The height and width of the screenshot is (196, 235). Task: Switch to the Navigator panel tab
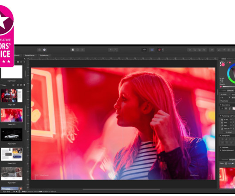232,160
